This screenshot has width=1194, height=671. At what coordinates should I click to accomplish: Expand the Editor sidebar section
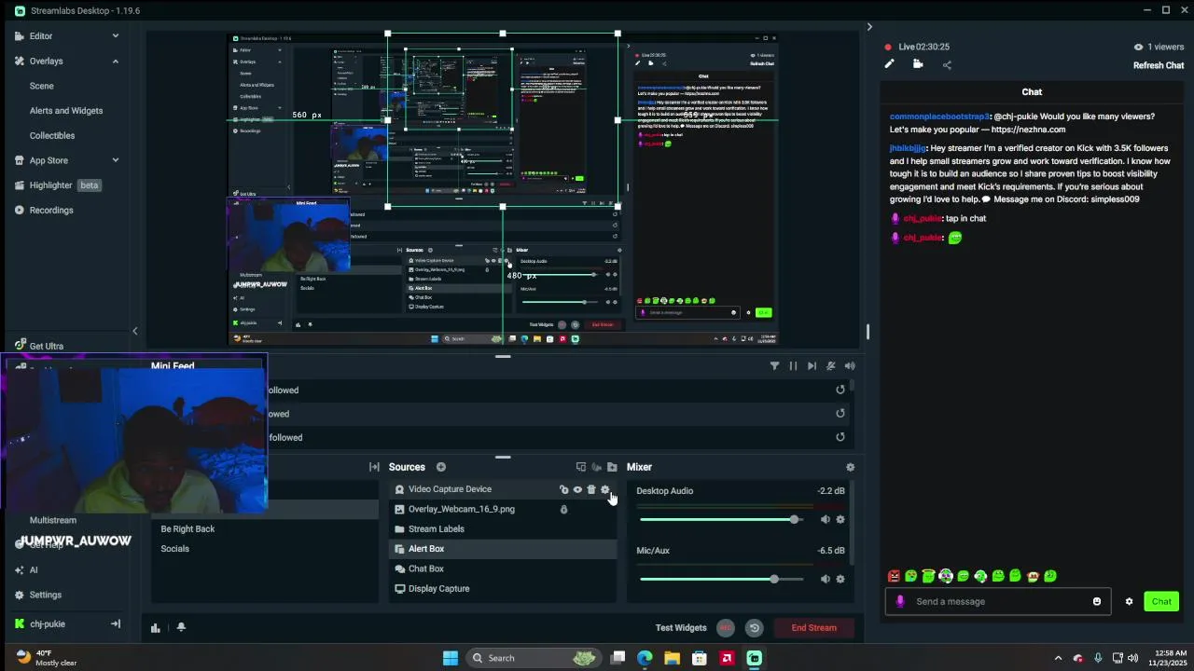point(116,35)
